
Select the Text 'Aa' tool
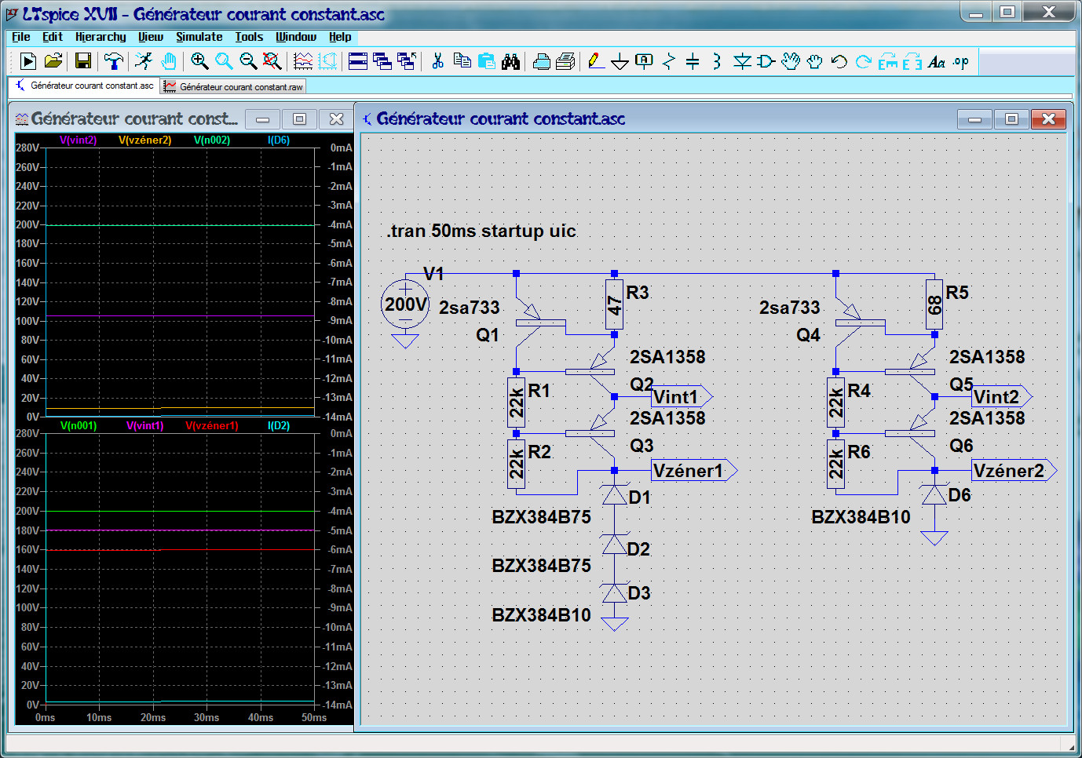pos(937,61)
